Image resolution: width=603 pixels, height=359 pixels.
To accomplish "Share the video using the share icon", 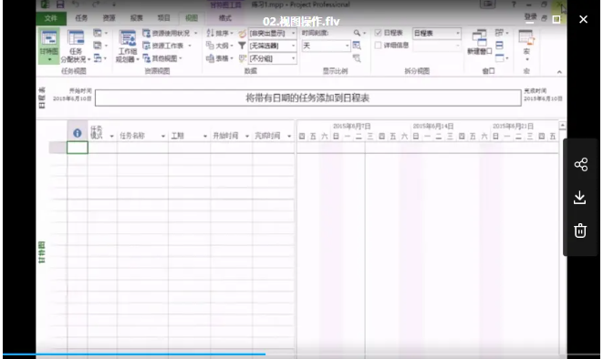I will click(x=581, y=164).
